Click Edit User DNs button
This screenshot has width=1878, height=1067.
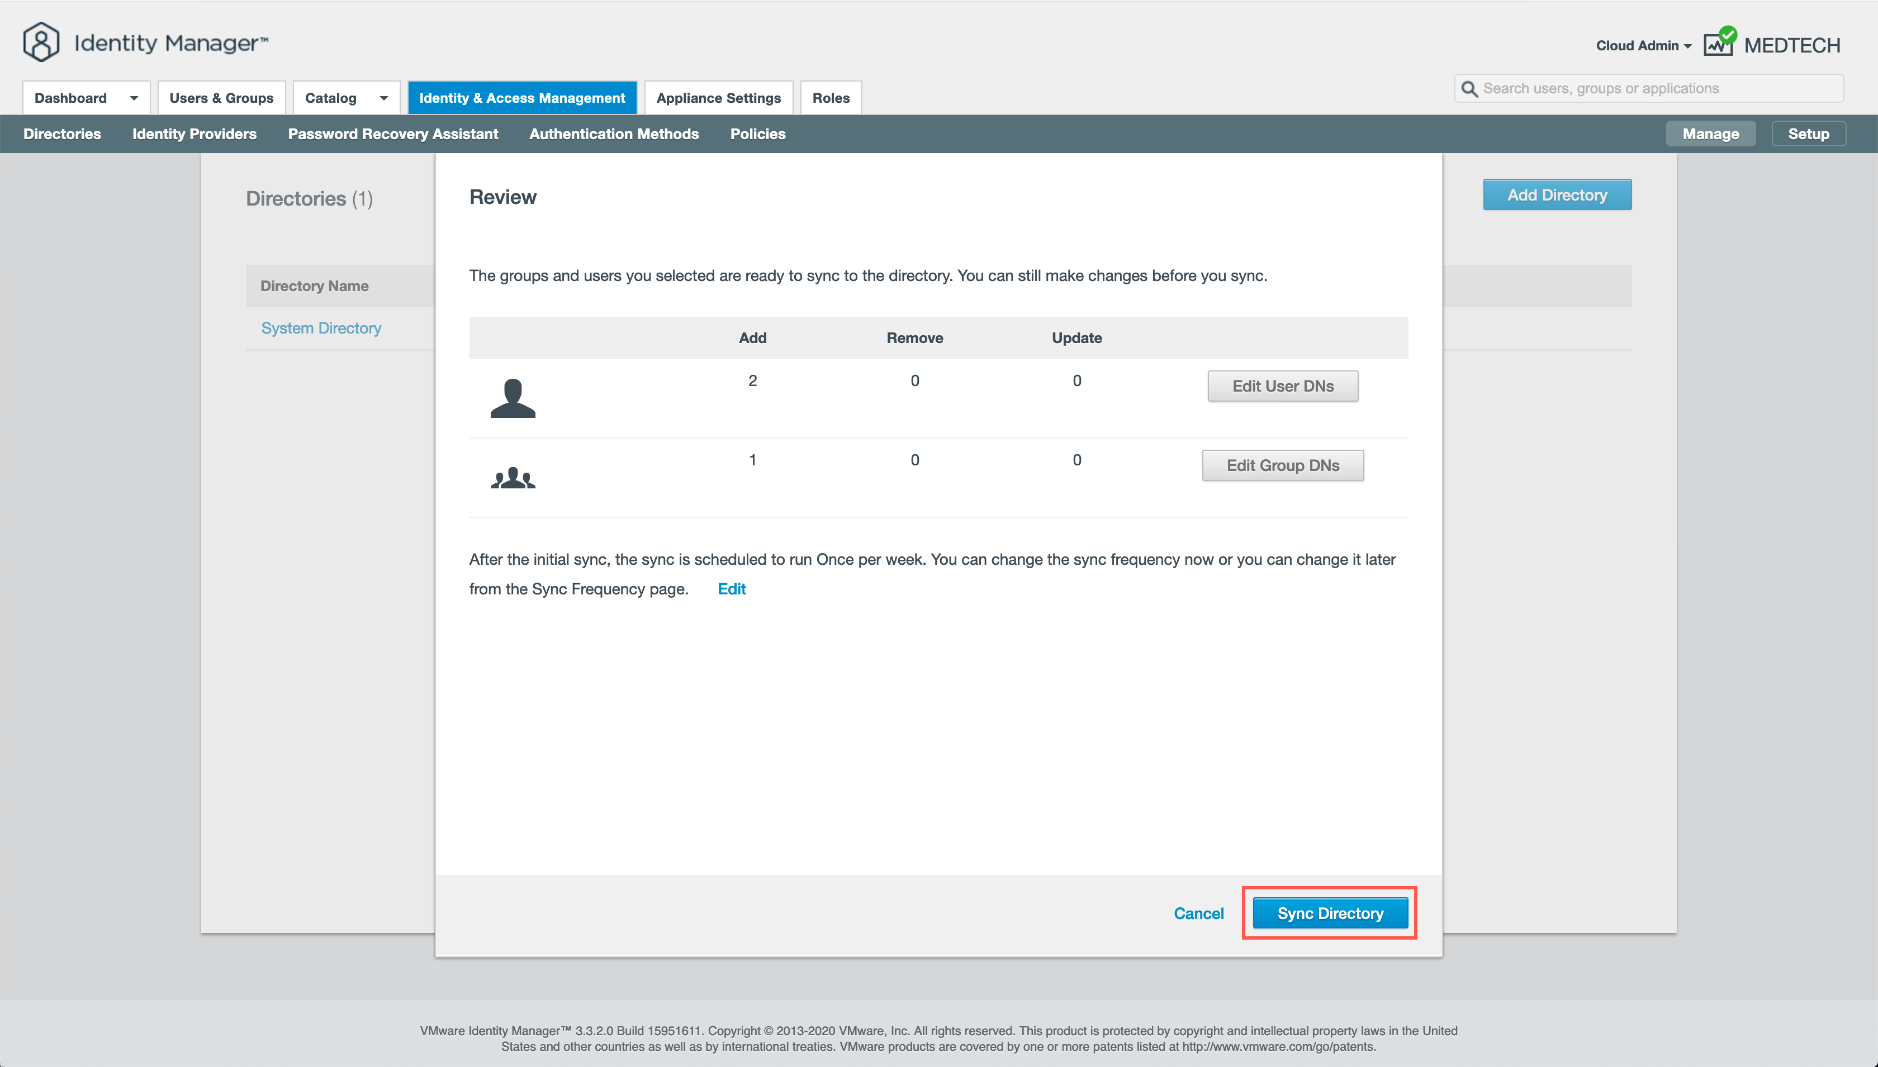(x=1282, y=386)
